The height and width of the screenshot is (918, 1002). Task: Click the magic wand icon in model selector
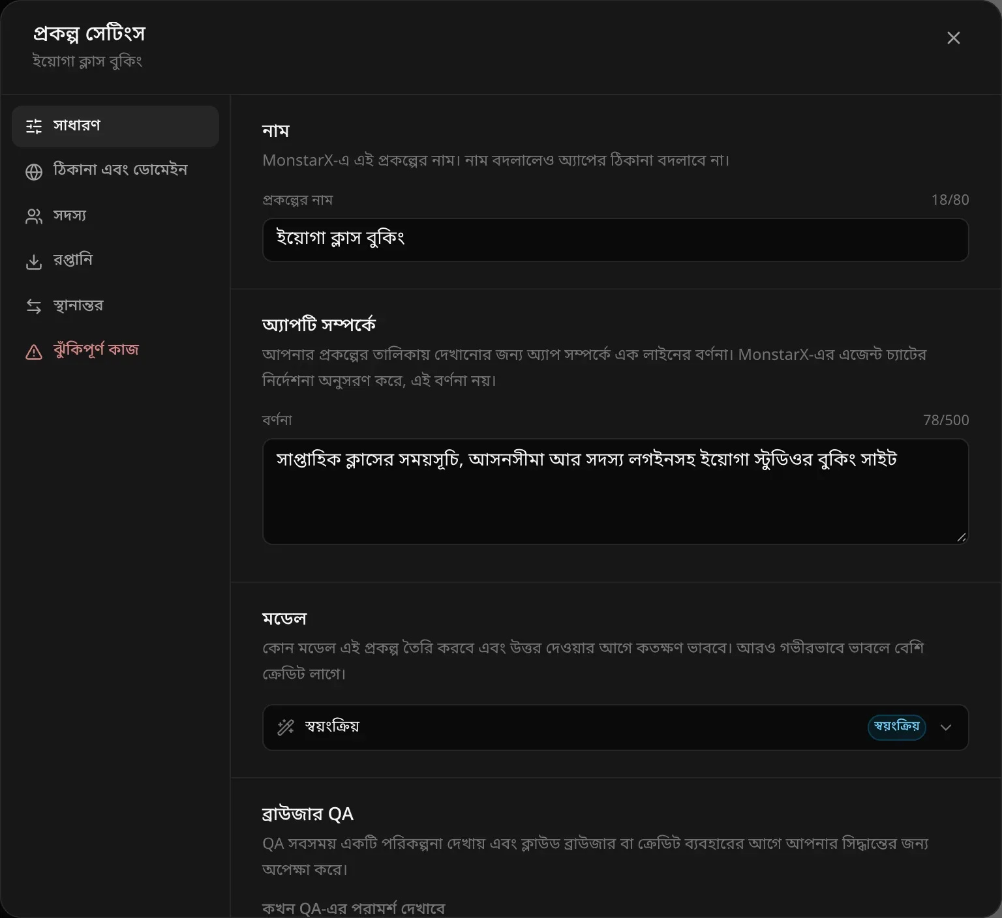[x=286, y=728]
